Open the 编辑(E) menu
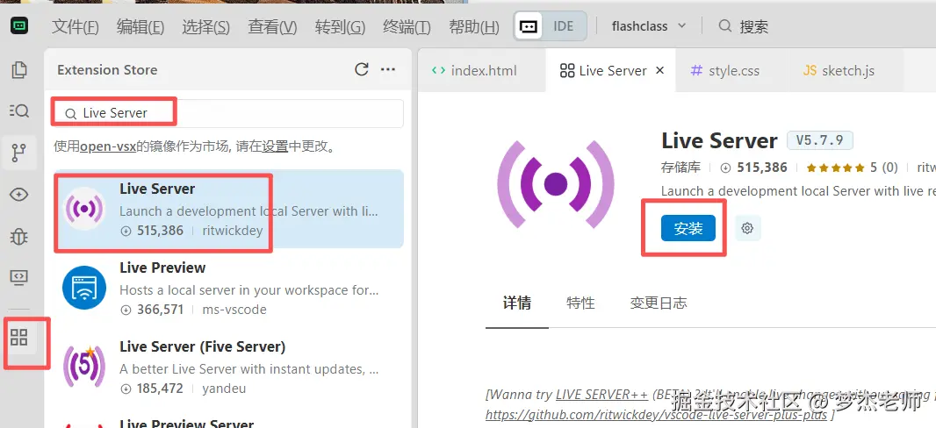This screenshot has height=428, width=936. click(140, 26)
